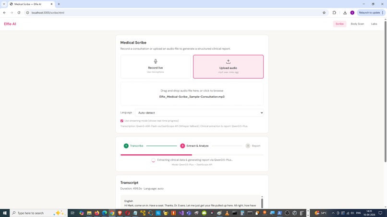Click the Type here to search box
The image size is (387, 217).
[39, 213]
